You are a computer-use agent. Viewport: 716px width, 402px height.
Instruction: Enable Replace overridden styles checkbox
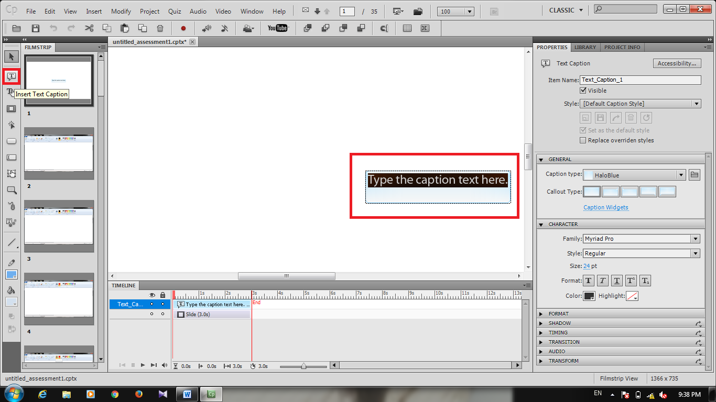coord(583,140)
